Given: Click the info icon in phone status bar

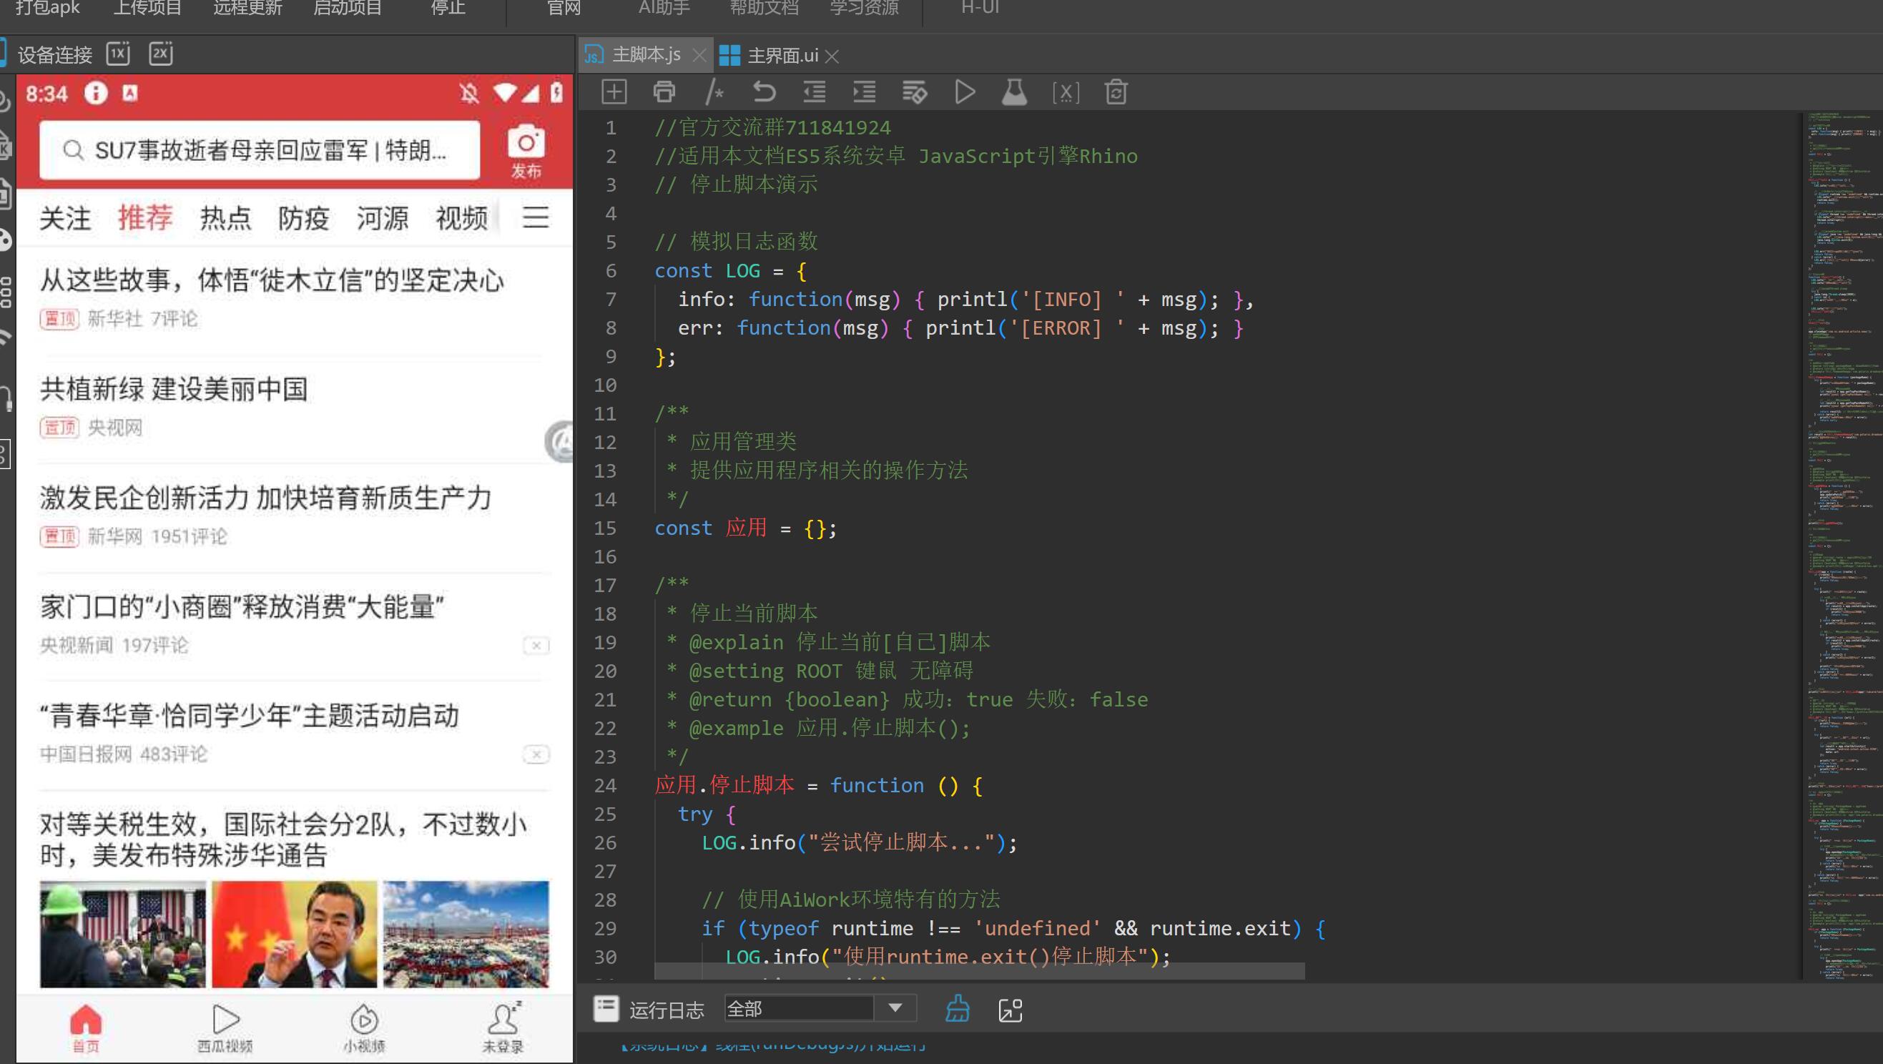Looking at the screenshot, I should [x=96, y=93].
